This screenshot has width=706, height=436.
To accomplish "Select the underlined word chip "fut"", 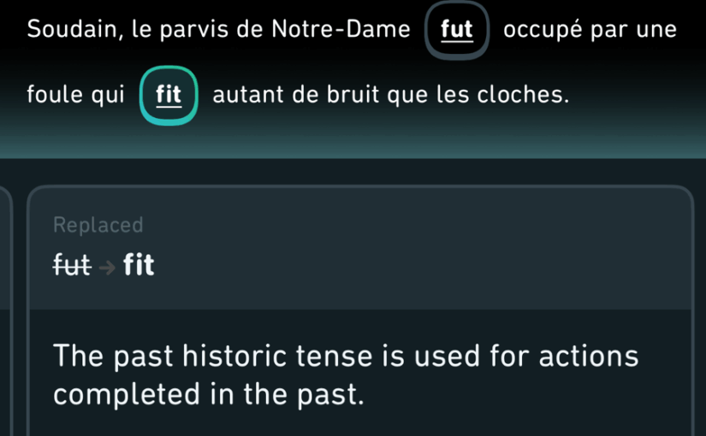I will [x=457, y=30].
